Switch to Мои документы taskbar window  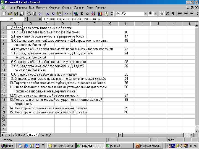[x=61, y=146]
